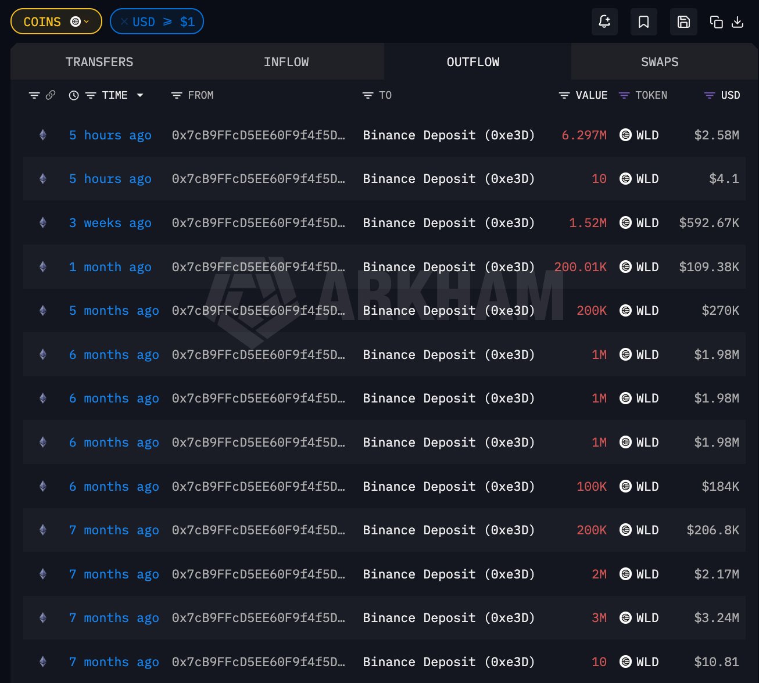Click the add alert bell icon

coord(604,22)
